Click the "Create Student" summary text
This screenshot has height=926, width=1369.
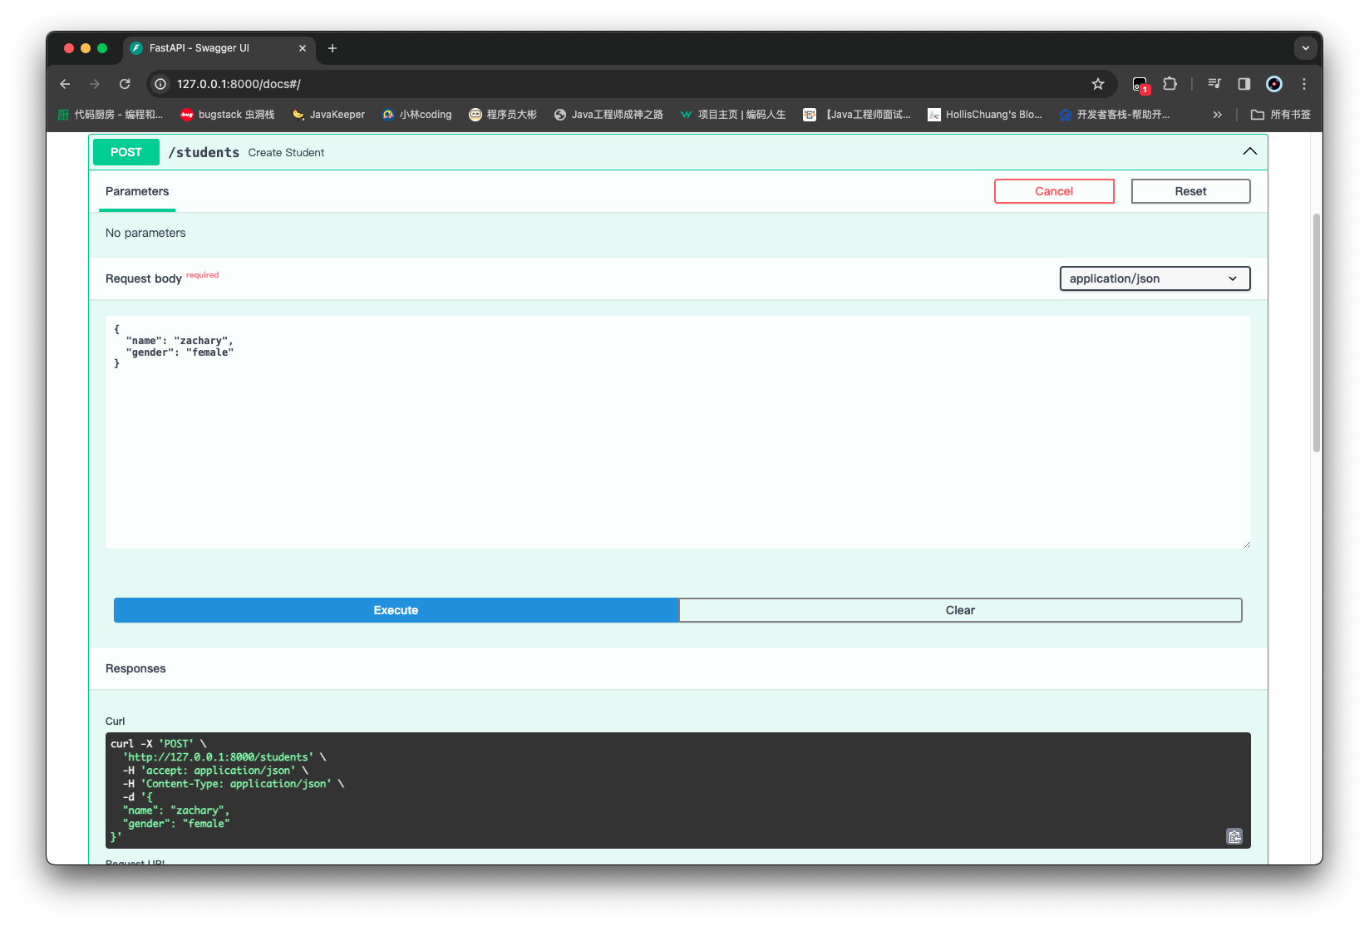coord(286,153)
